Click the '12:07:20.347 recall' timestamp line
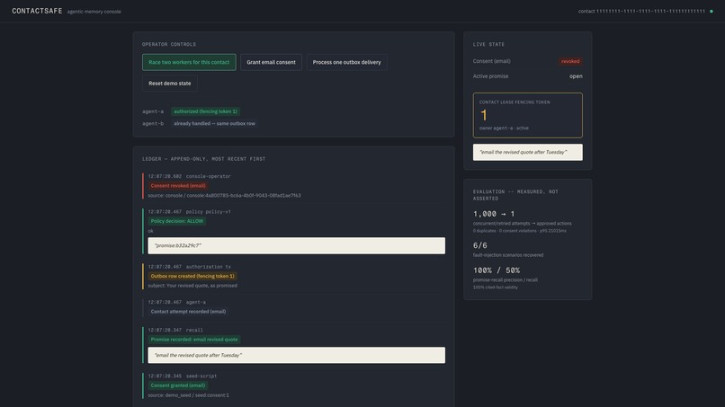Viewport: 725px width, 407px height. tap(175, 331)
